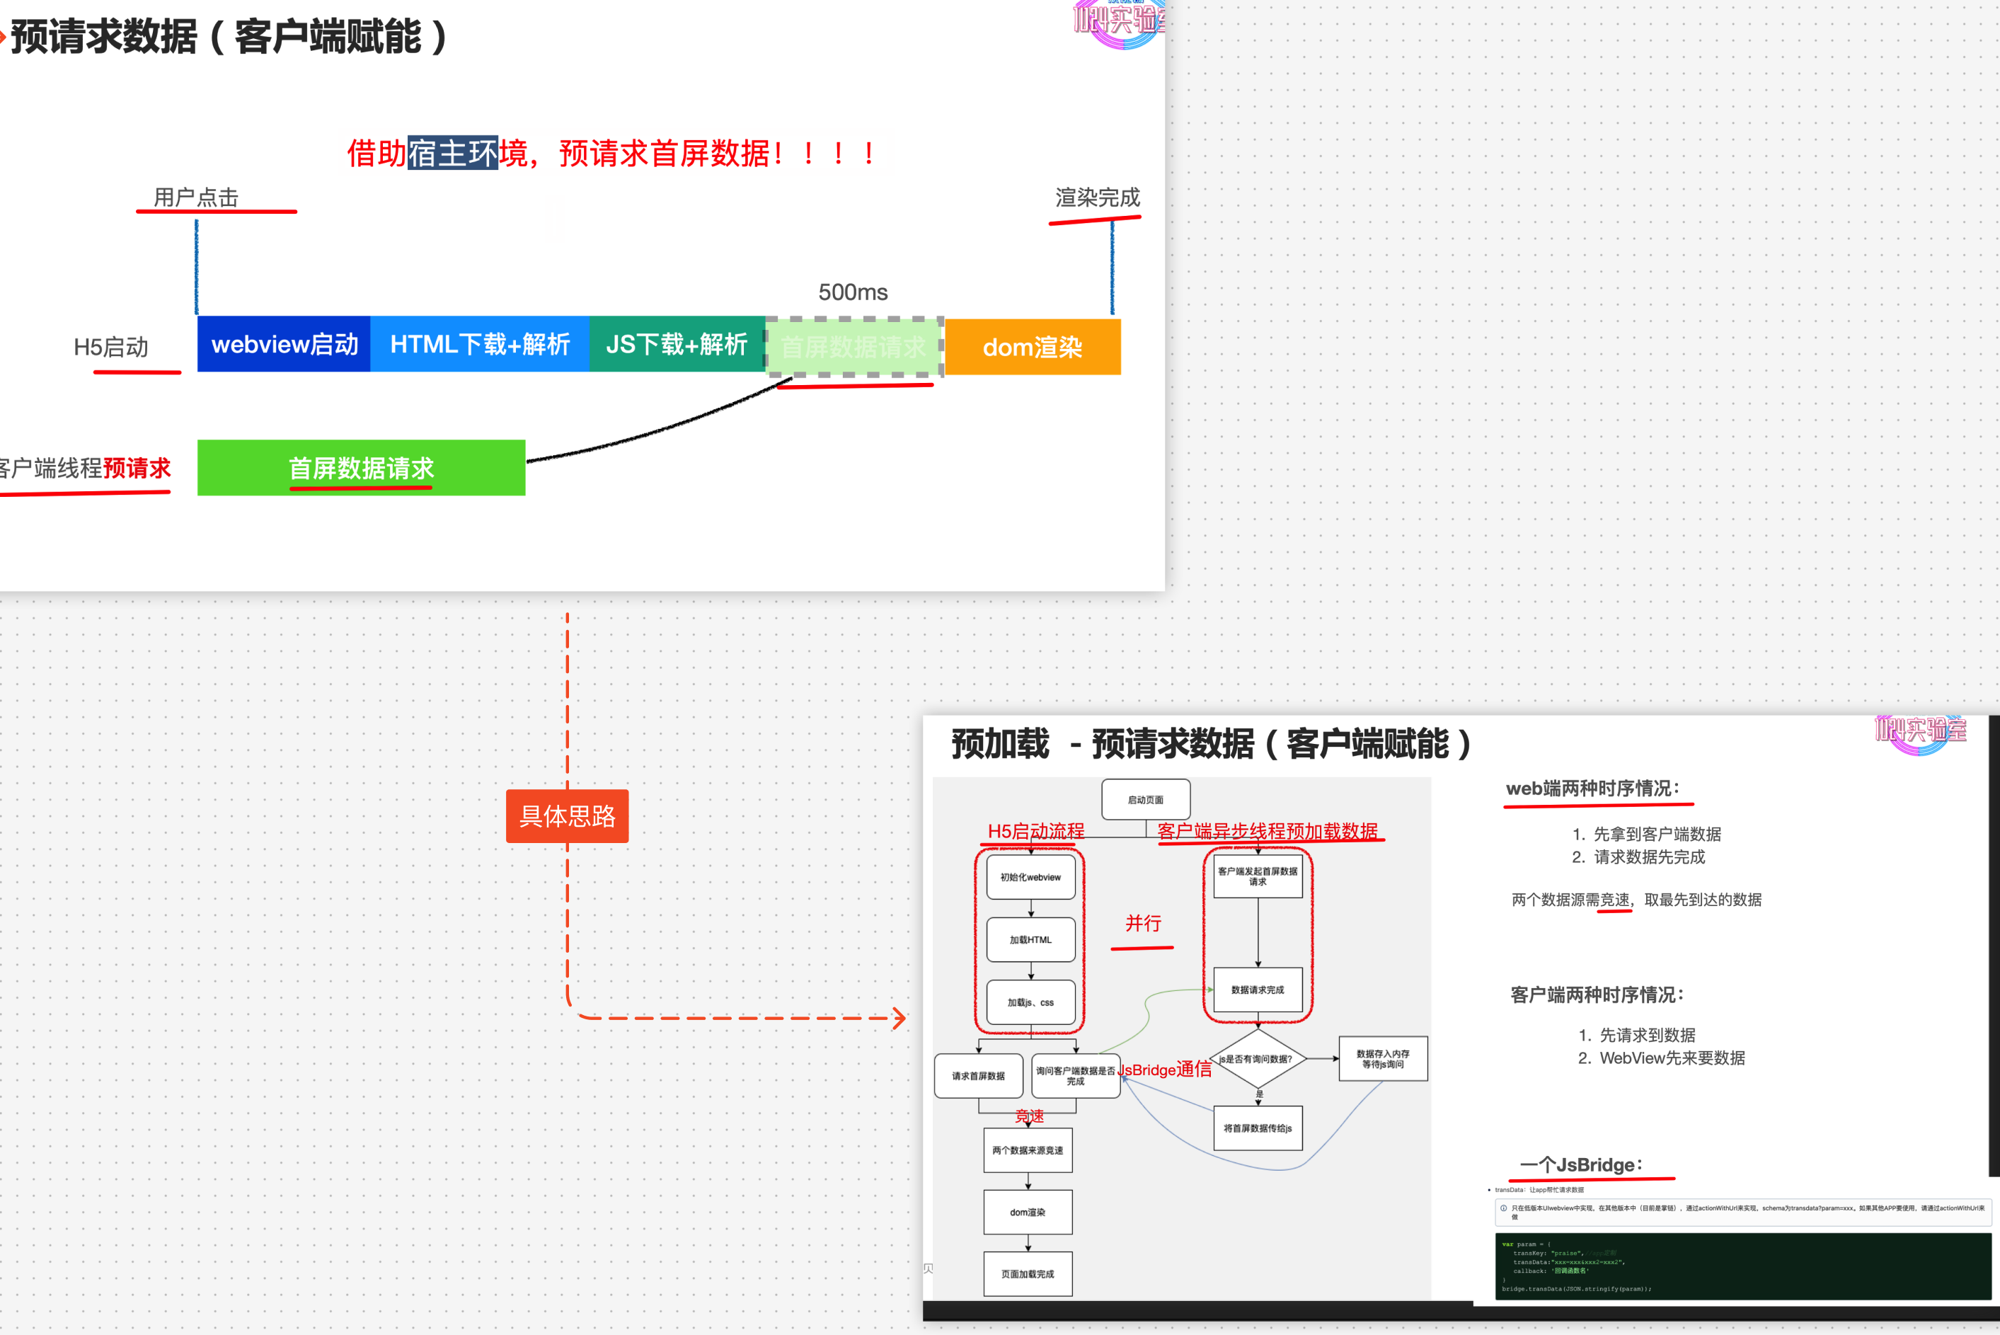2000x1335 pixels.
Task: Select the bright green '首屏数据请求' bar
Action: coord(361,467)
